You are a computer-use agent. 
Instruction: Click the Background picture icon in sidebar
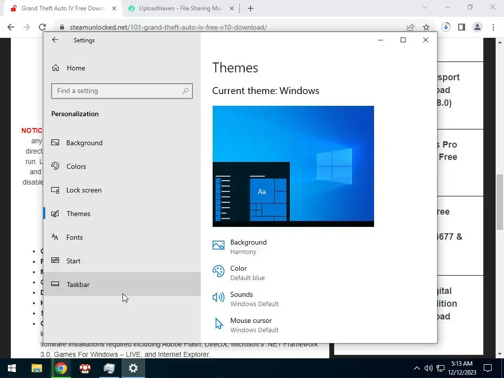coord(55,142)
